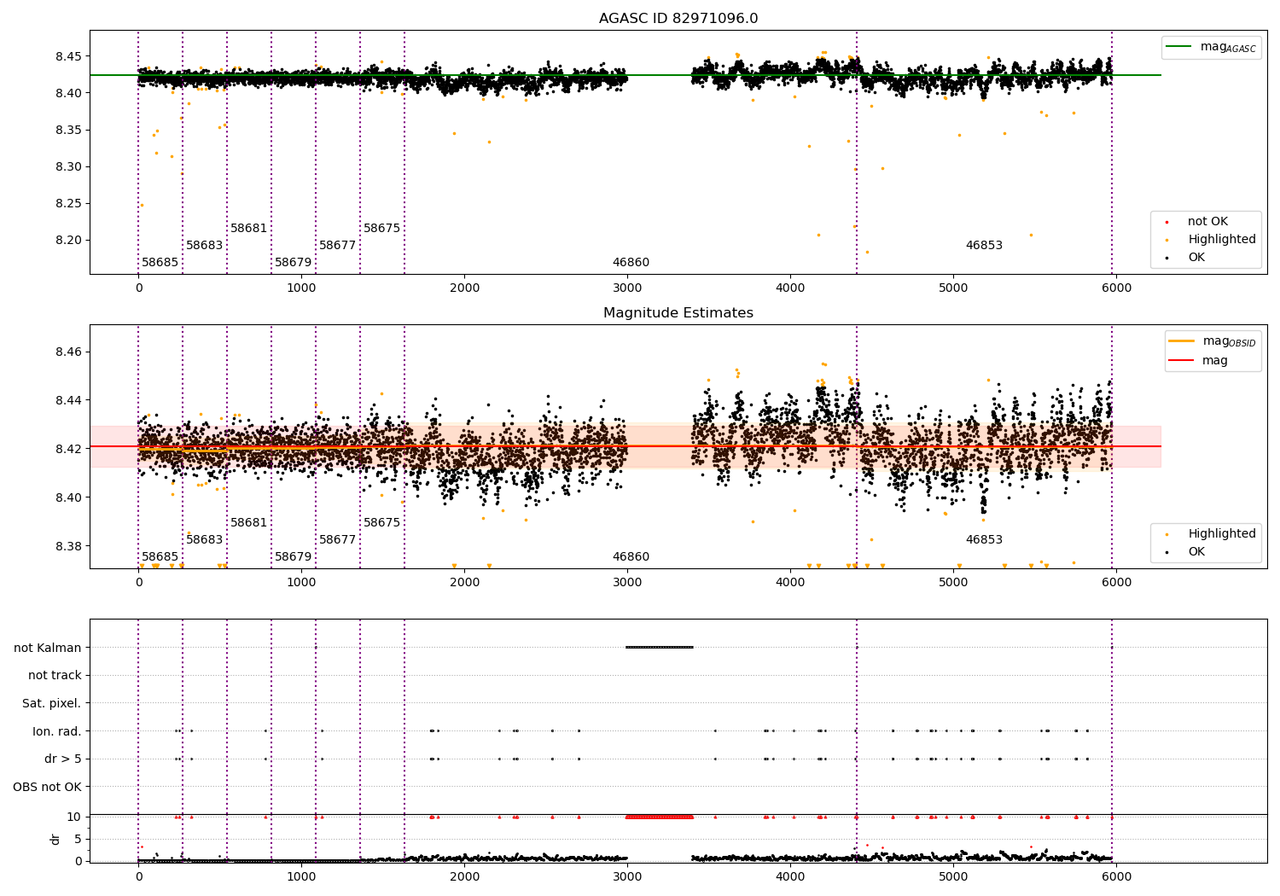
Task: Click OBSID label '46853' in the top plot
Action: coord(985,246)
